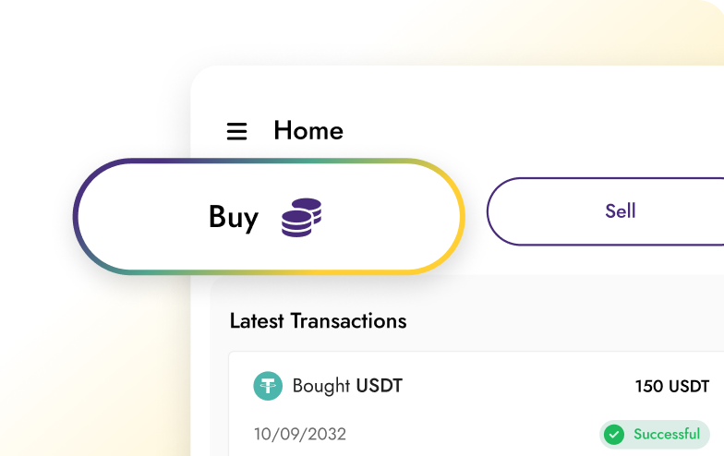Click the green Successful text
Viewport: 724px width, 456px height.
[x=667, y=434]
